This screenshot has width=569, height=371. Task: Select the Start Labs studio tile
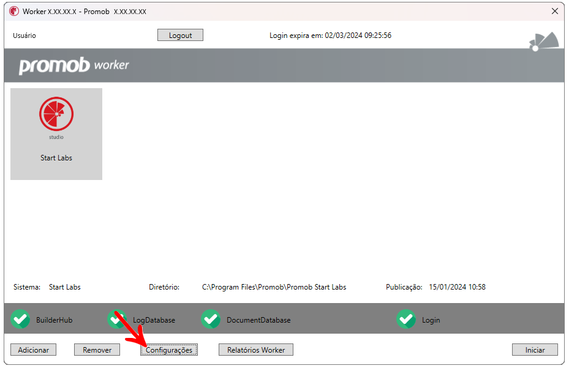(56, 134)
